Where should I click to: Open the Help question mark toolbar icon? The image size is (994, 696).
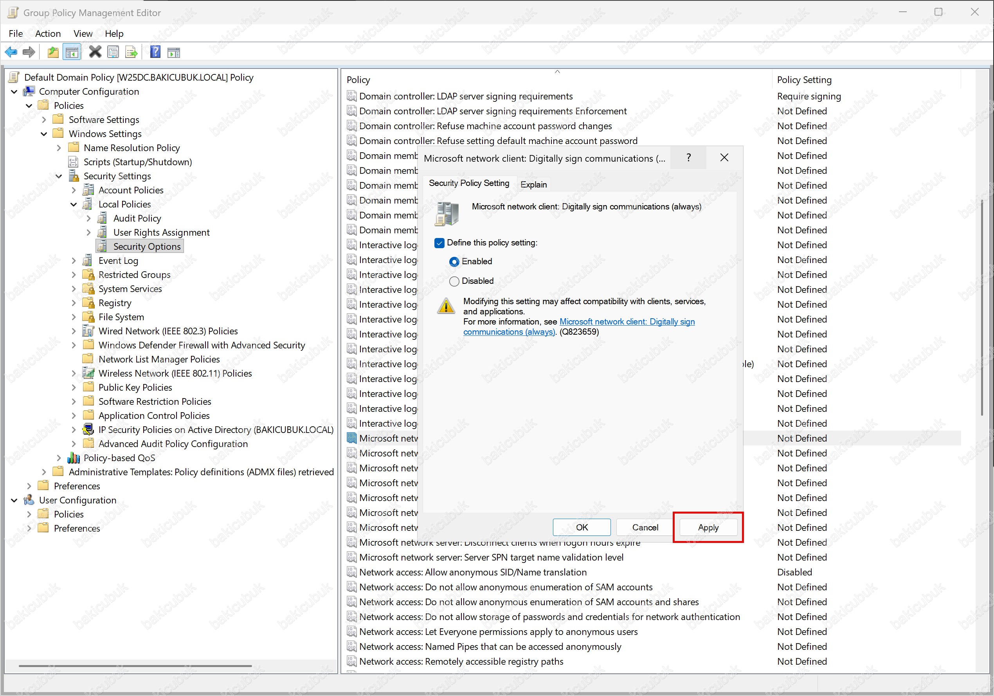[x=155, y=52]
